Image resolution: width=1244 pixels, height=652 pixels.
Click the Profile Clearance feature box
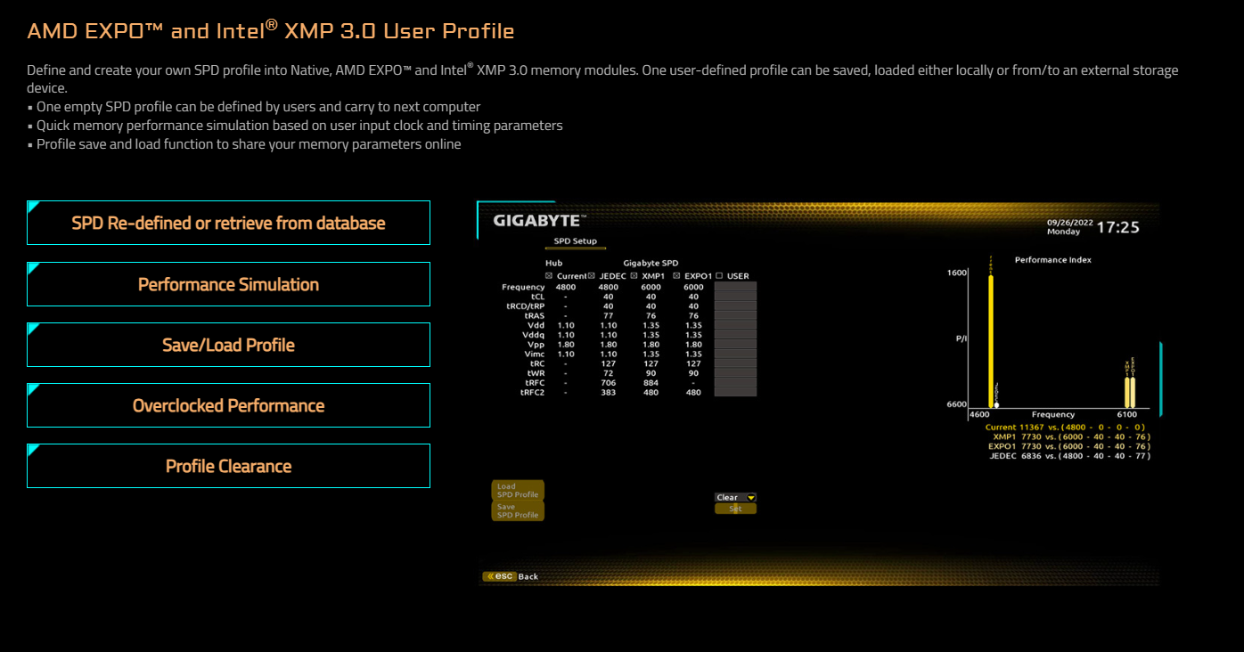(x=228, y=466)
